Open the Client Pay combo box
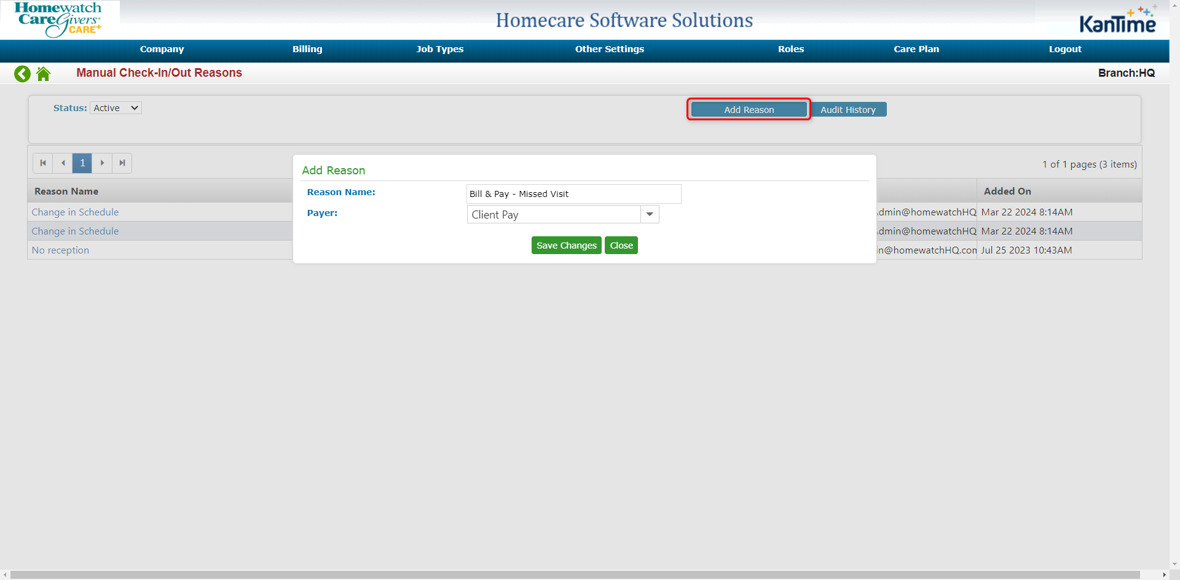Image resolution: width=1180 pixels, height=580 pixels. pos(553,215)
